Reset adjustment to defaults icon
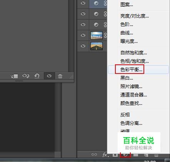The image size is (170, 162). pos(37,76)
